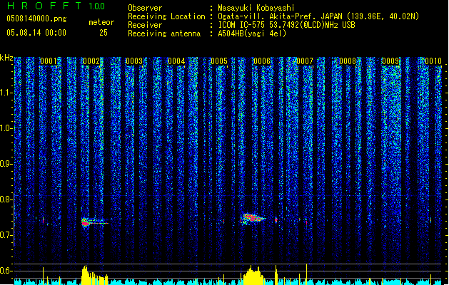This screenshot has height=285, width=449.
Task: Click the 0.9 frequency axis label
Action: click(x=6, y=164)
